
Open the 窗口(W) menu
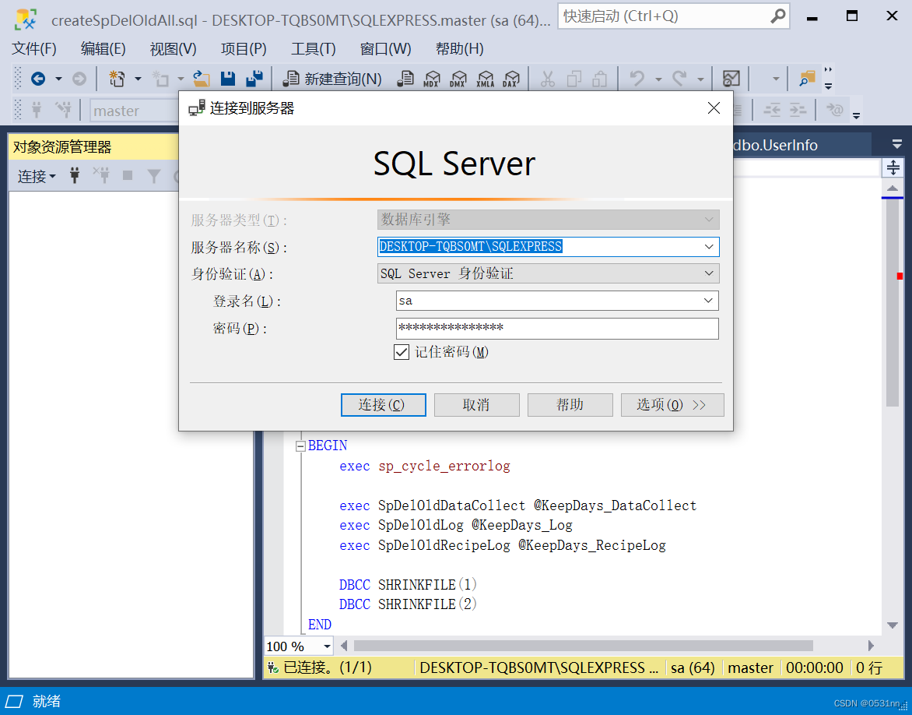click(x=385, y=48)
